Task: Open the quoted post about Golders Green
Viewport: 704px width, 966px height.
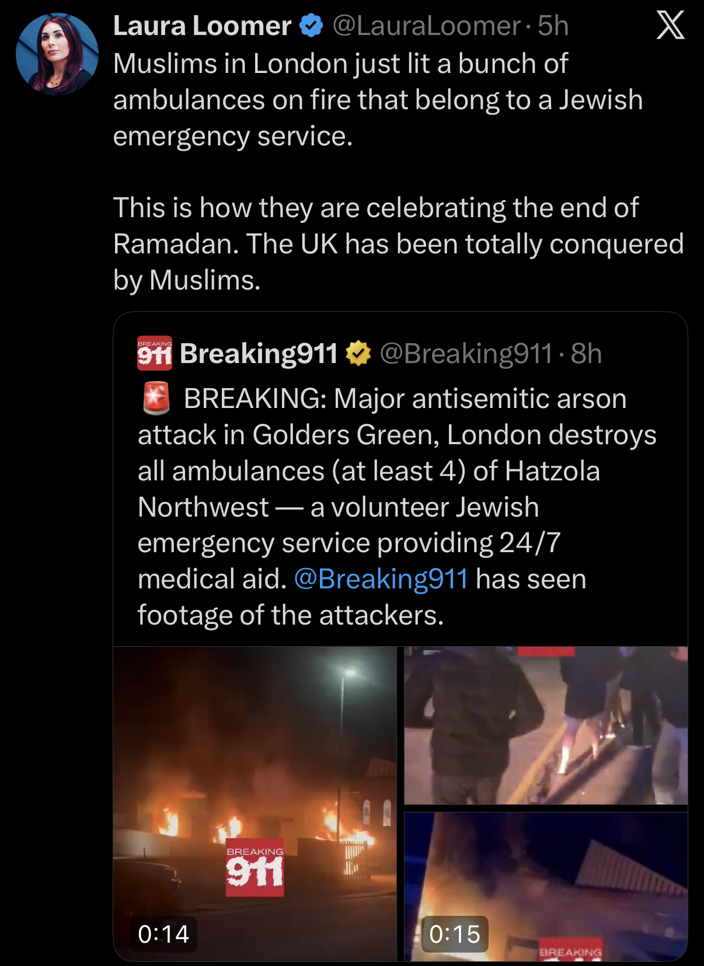Action: (397, 507)
